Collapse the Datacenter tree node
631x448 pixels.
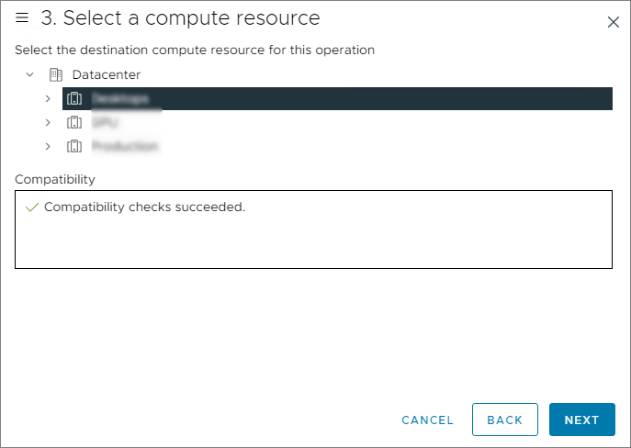29,74
